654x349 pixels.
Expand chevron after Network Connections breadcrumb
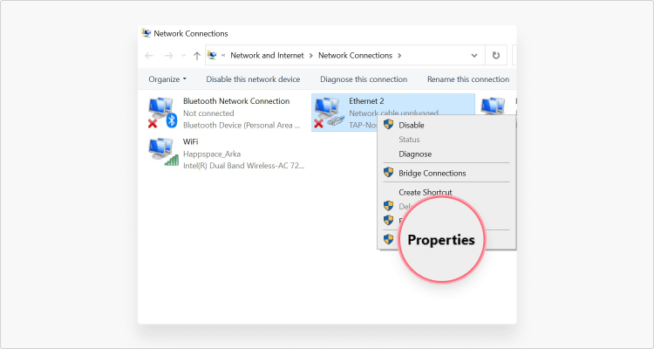click(399, 56)
